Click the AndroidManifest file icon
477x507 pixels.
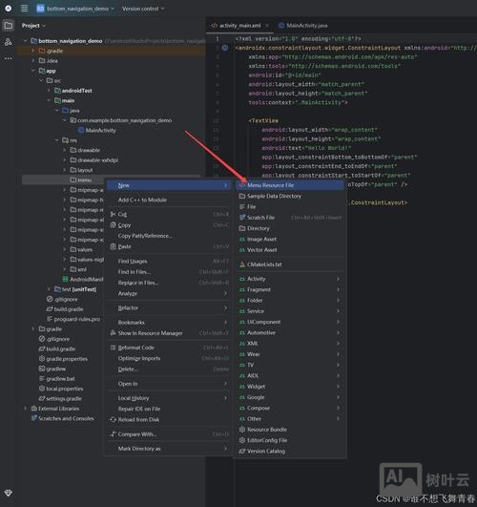(65, 279)
